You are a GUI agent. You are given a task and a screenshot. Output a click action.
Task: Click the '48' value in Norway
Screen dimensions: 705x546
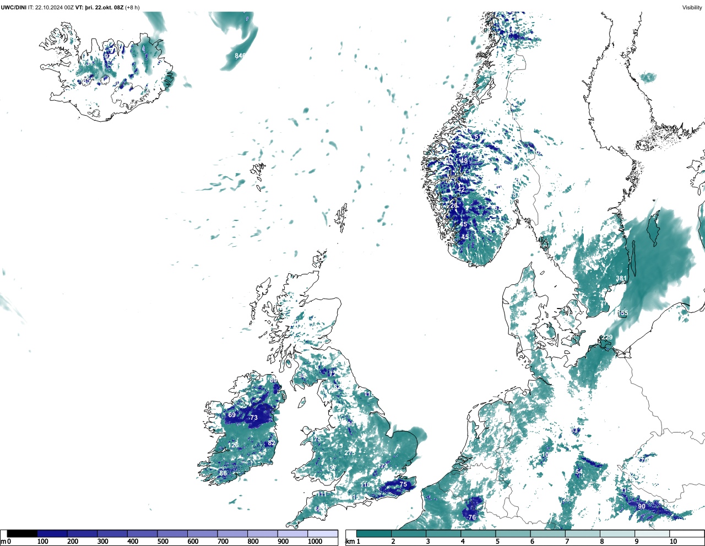point(464,161)
